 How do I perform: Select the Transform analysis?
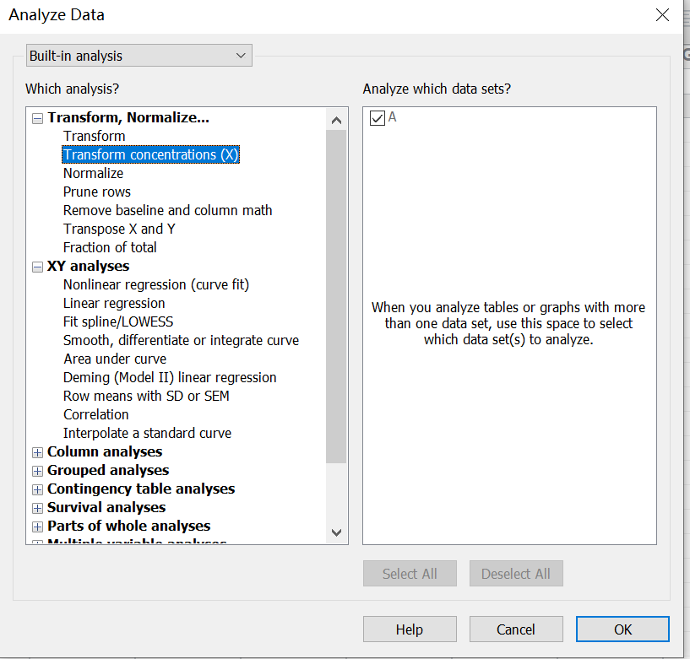[x=94, y=136]
